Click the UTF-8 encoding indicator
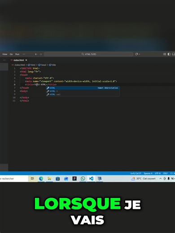175x233 pixels. (157, 173)
